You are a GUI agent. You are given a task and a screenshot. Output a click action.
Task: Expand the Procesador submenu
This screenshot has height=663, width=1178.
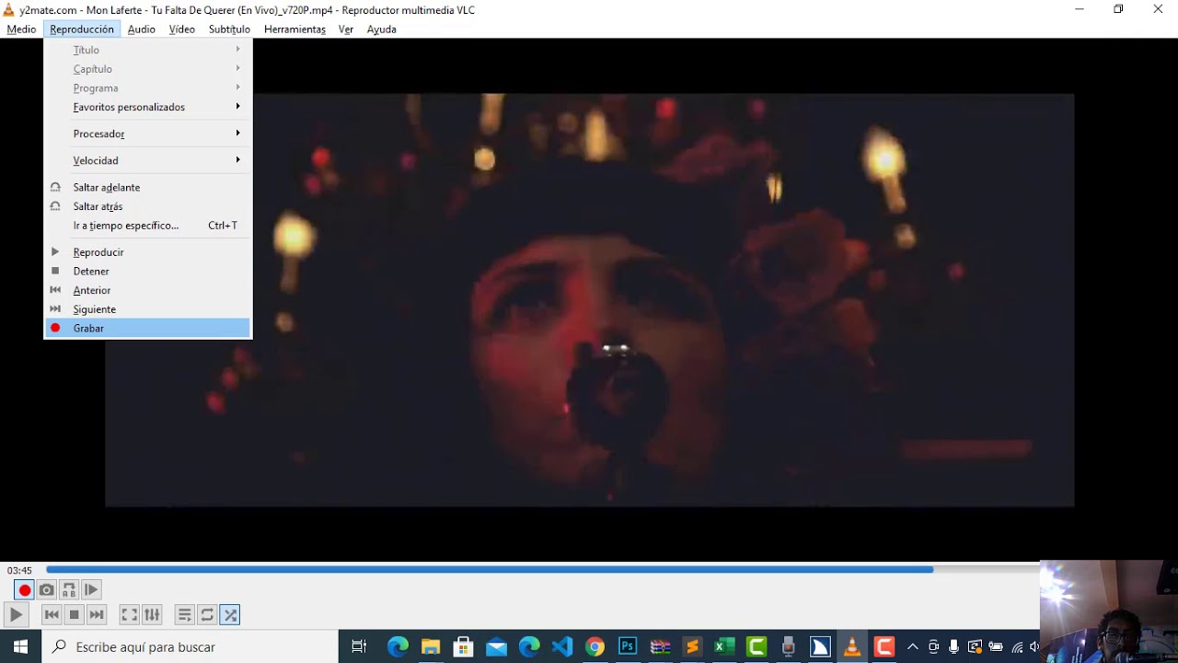click(147, 134)
